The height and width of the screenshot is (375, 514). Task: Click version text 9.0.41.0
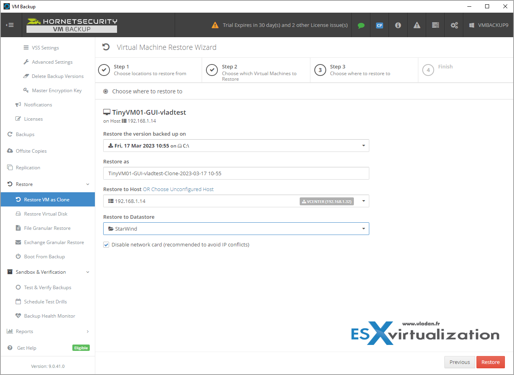[x=56, y=366]
